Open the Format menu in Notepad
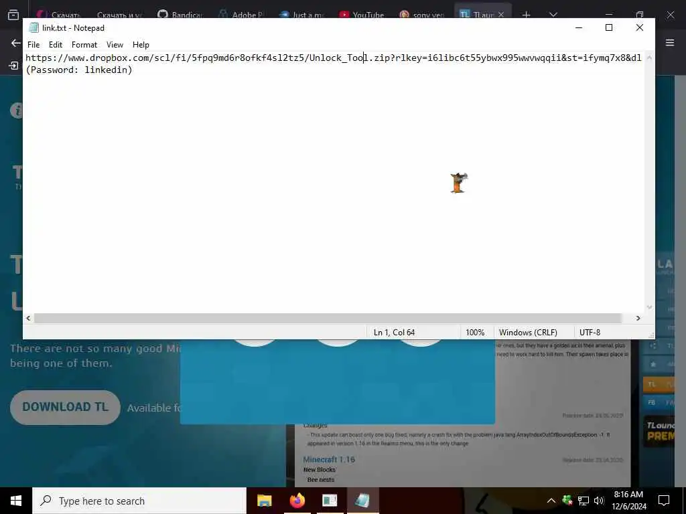Image resolution: width=686 pixels, height=514 pixels. pyautogui.click(x=84, y=45)
